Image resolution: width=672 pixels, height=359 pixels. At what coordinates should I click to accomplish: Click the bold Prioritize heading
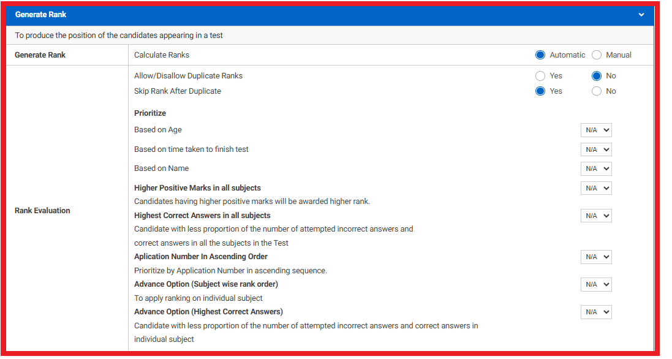coord(150,113)
